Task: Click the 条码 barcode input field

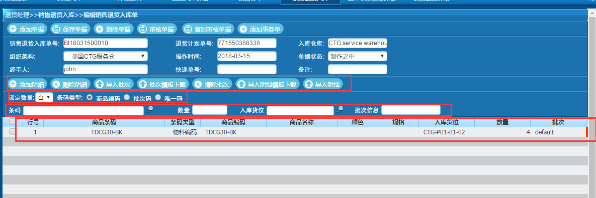Action: tap(83, 110)
